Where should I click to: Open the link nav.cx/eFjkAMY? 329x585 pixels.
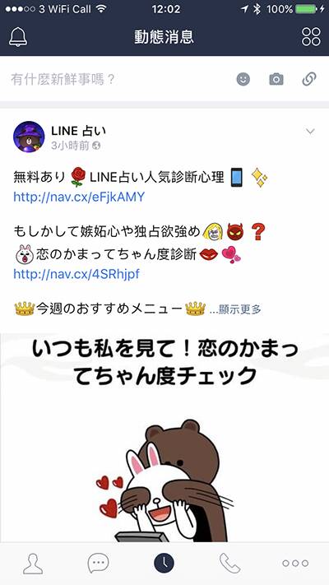(x=79, y=197)
